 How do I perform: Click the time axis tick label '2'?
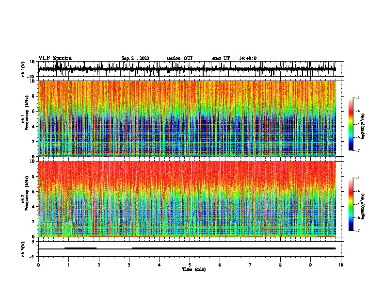99,265
